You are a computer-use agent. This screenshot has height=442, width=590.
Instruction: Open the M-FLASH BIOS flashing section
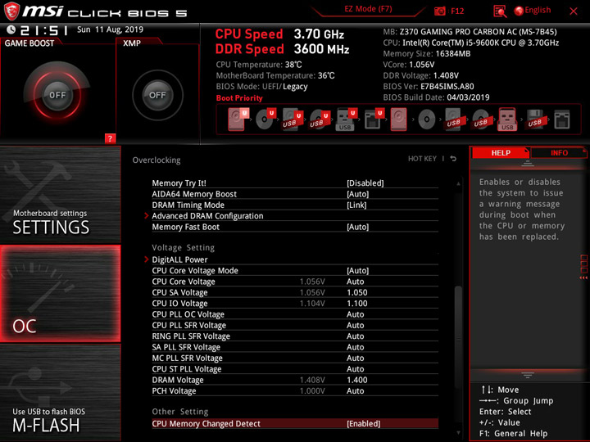(60, 393)
